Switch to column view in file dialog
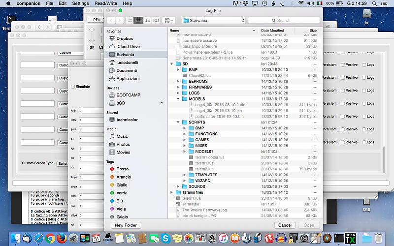Screen dimensions: 394x246 (147, 20)
